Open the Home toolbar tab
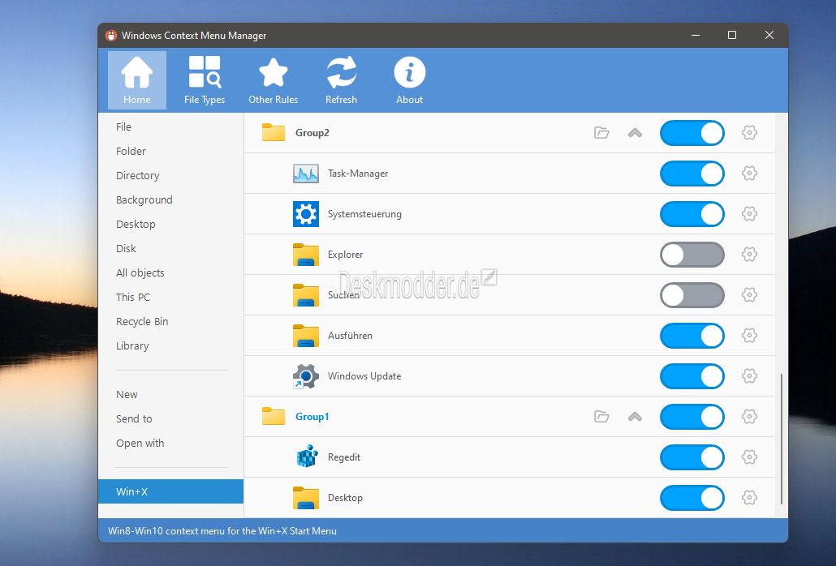836x566 pixels. [x=137, y=80]
